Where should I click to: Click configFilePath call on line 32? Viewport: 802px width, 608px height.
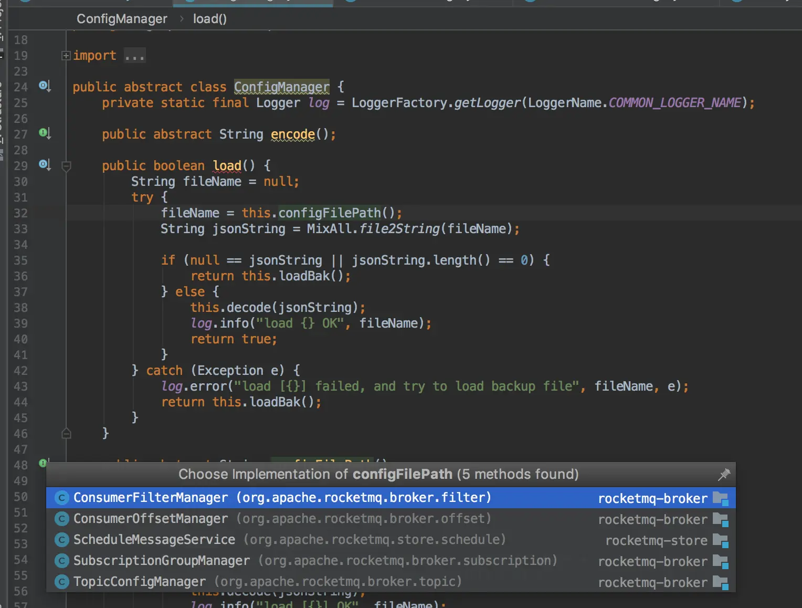point(330,213)
